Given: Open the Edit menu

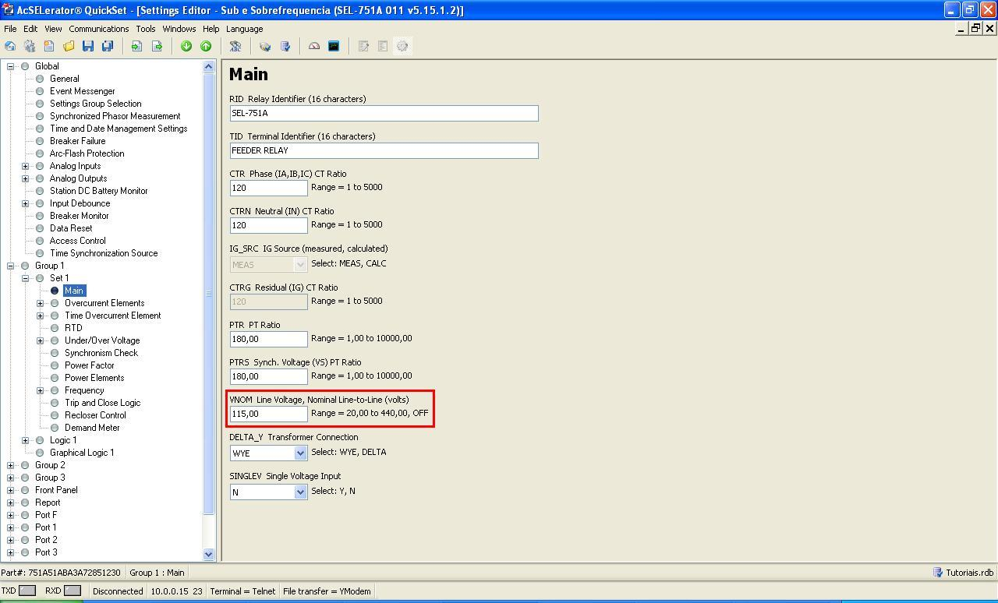Looking at the screenshot, I should [x=30, y=29].
